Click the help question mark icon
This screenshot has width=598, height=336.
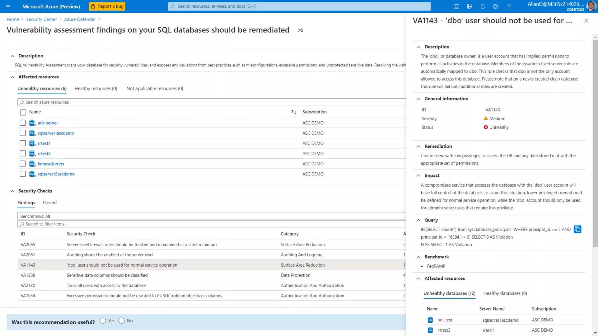(x=509, y=6)
